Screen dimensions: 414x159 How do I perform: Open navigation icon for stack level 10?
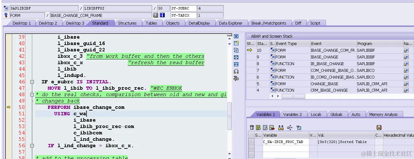(406, 50)
